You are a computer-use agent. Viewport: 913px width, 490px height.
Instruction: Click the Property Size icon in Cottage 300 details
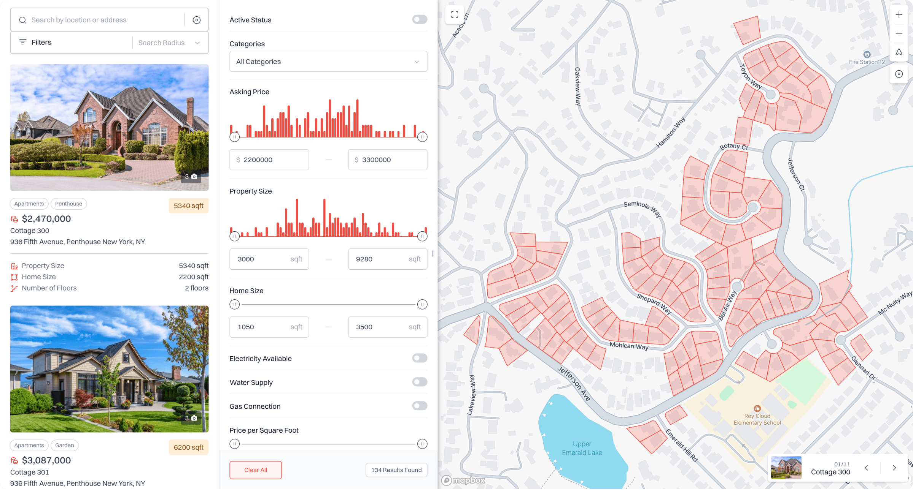[14, 266]
